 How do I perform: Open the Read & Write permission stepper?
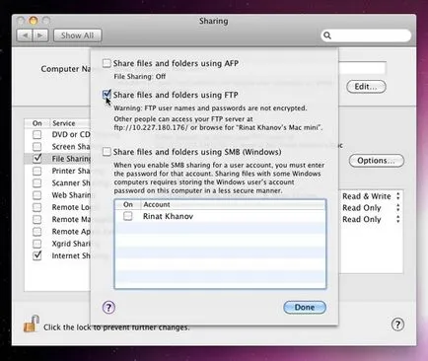coord(398,196)
